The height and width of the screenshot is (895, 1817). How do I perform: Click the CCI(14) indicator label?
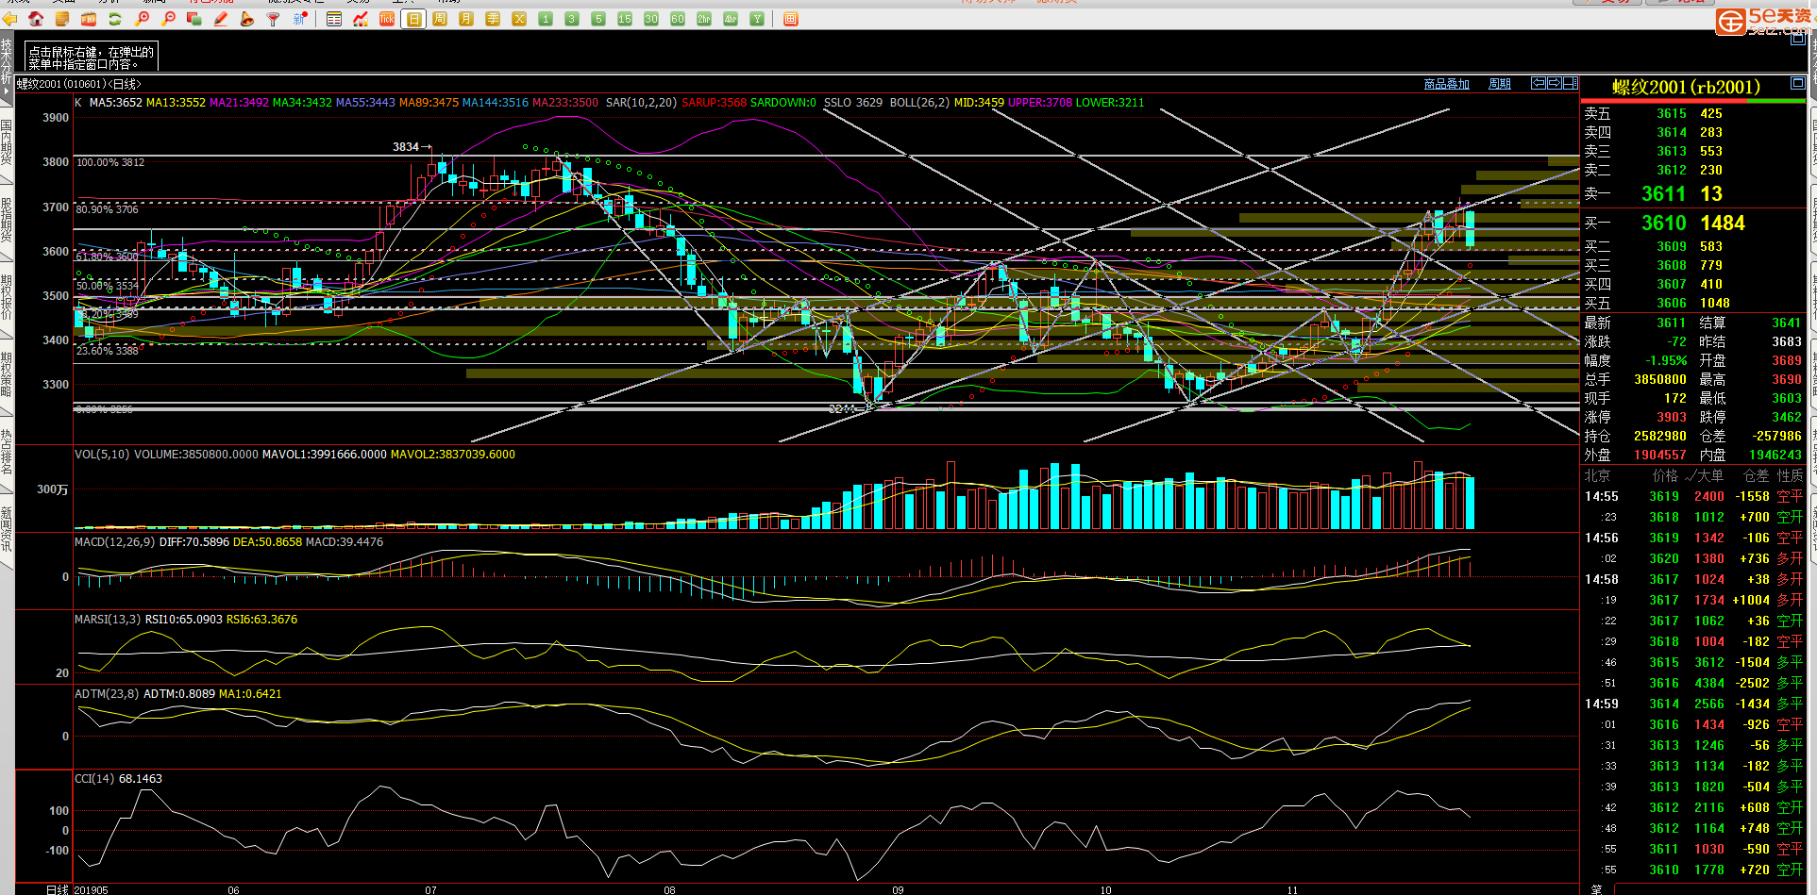coord(94,778)
